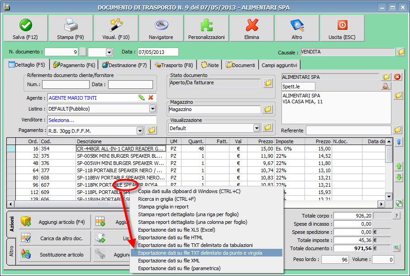This screenshot has height=276, width=410.
Task: Select Ricerca in griglia (CTRL+F)
Action: [x=206, y=199]
